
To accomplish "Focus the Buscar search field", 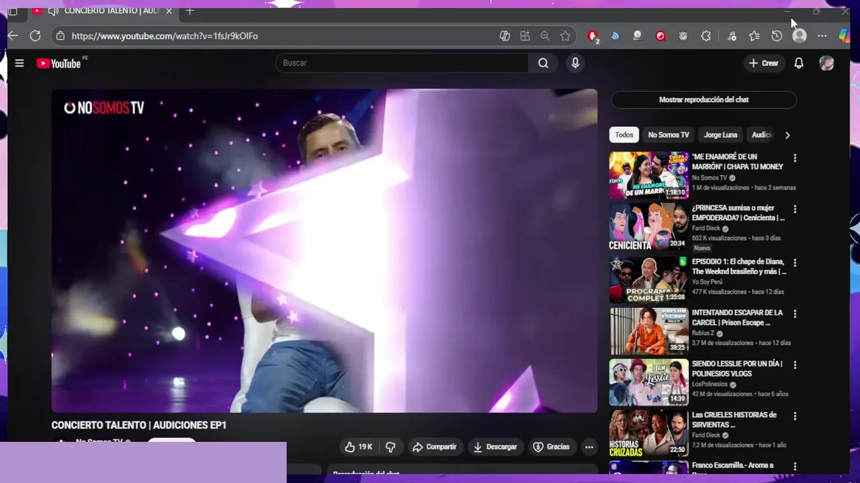I will [x=402, y=63].
